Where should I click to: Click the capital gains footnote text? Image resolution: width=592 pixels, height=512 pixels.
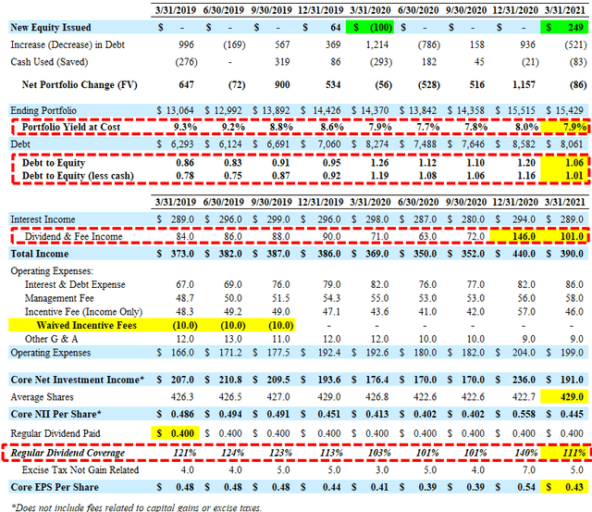click(136, 507)
